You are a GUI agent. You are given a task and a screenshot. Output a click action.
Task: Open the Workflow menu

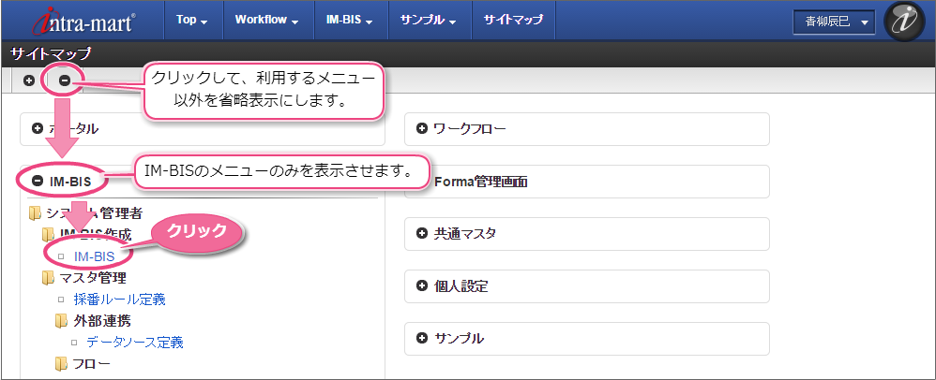point(266,20)
